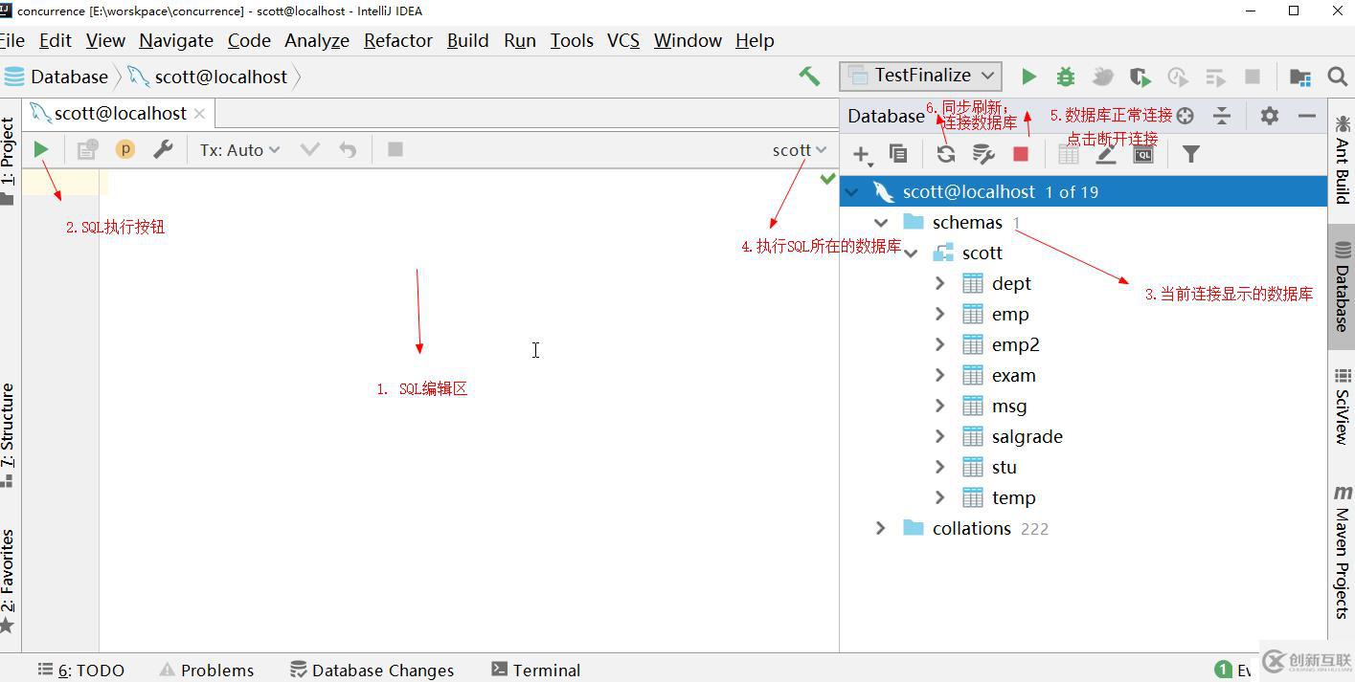1355x682 pixels.
Task: Collapse scott@localhost data source node
Action: (x=851, y=192)
